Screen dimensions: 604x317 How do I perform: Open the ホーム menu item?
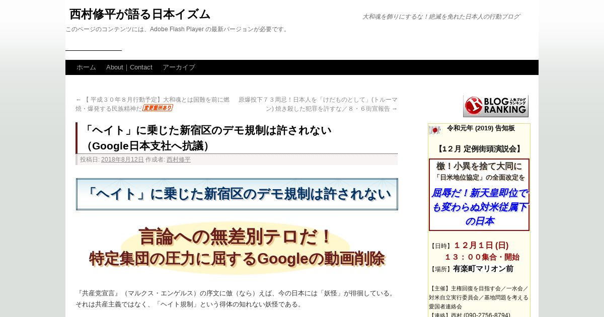point(86,67)
